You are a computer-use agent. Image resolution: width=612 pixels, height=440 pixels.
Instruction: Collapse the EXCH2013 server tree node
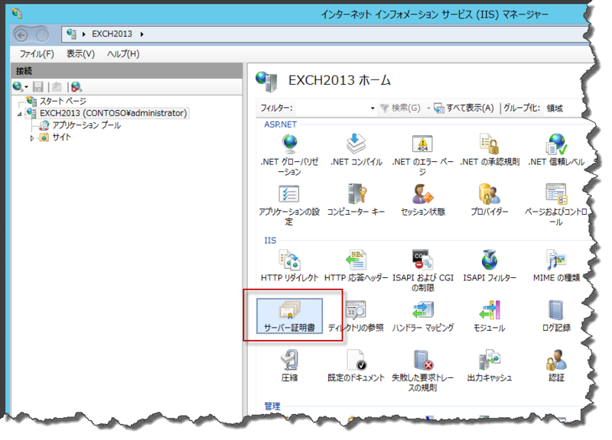20,114
